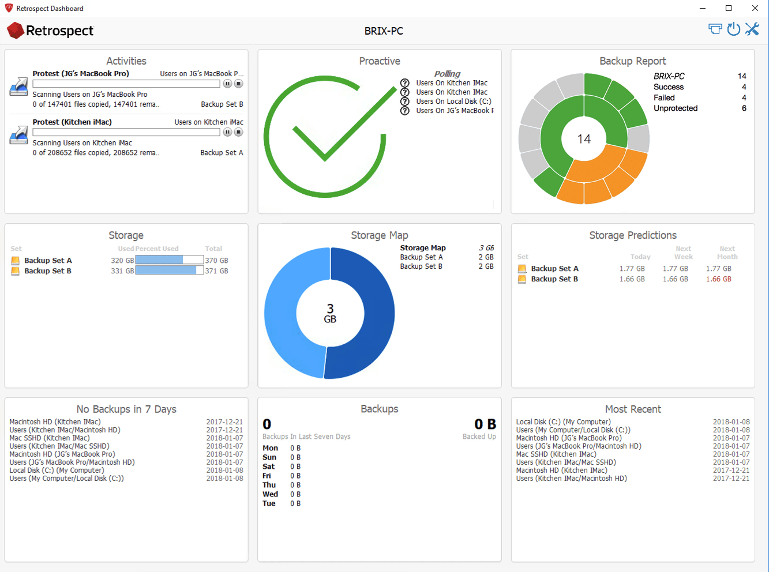Click the Mon row in Backups panel
Screen dimensions: 769x572
[282, 448]
